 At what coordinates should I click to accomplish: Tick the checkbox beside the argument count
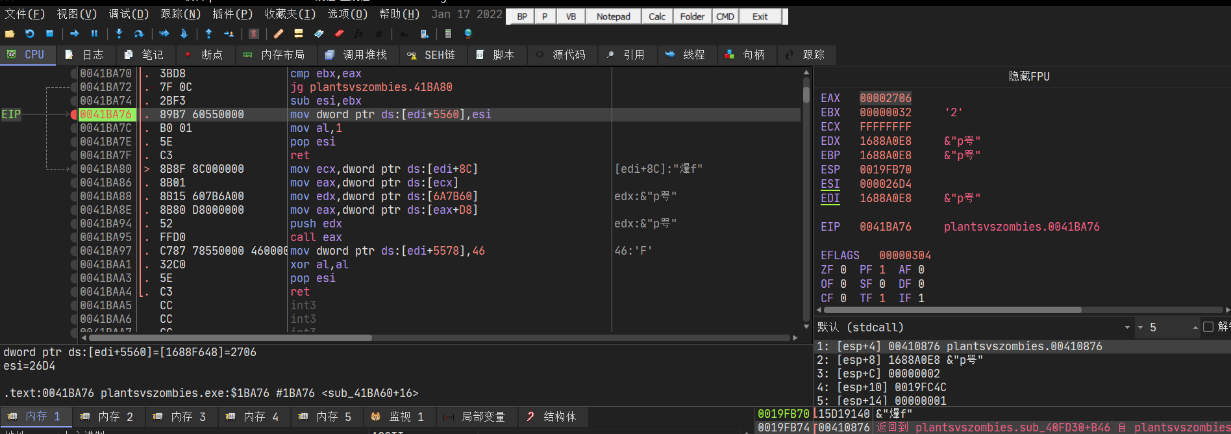tap(1208, 327)
